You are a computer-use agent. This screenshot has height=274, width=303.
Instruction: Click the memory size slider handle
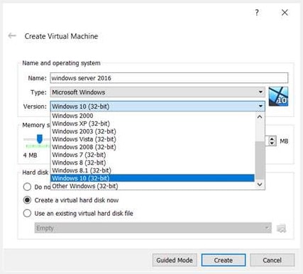[x=40, y=139]
